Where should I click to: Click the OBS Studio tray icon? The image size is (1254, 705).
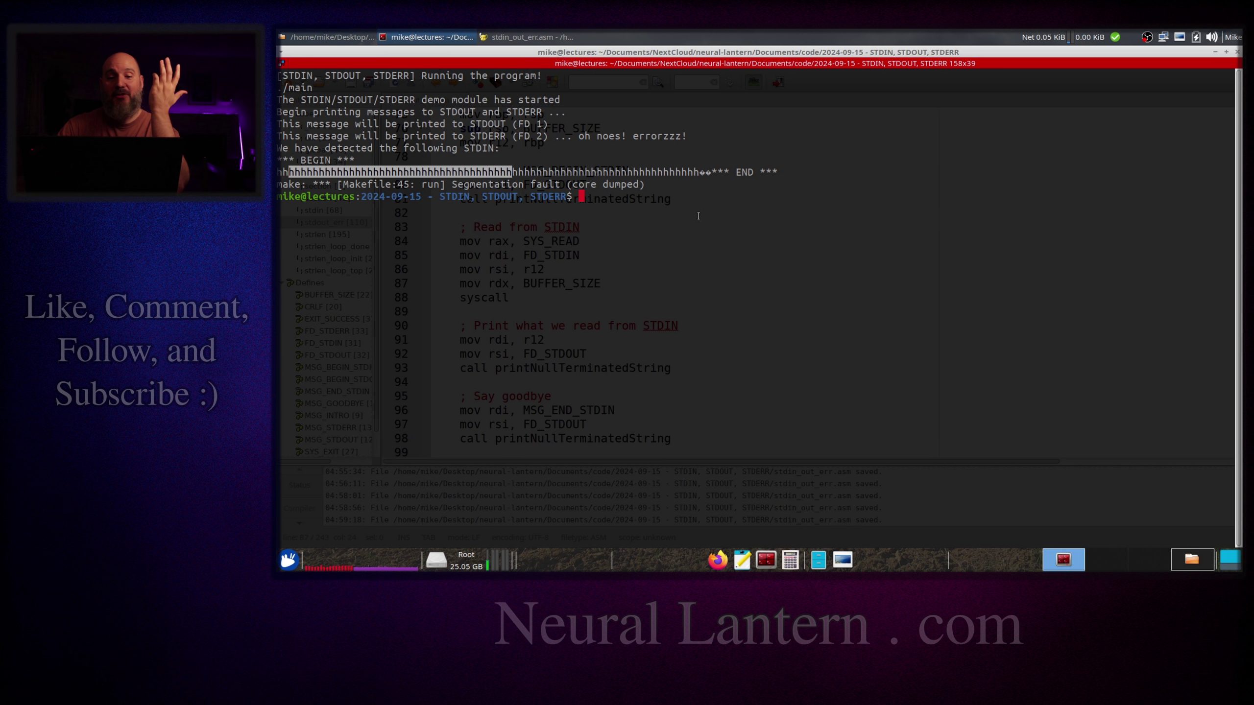click(1147, 37)
